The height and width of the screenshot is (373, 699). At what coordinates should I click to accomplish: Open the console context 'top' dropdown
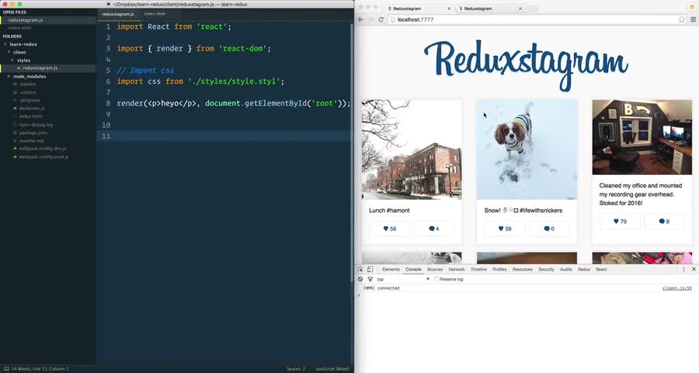click(x=403, y=279)
